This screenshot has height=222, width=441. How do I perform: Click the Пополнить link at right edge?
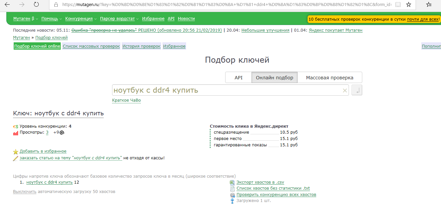point(431,46)
